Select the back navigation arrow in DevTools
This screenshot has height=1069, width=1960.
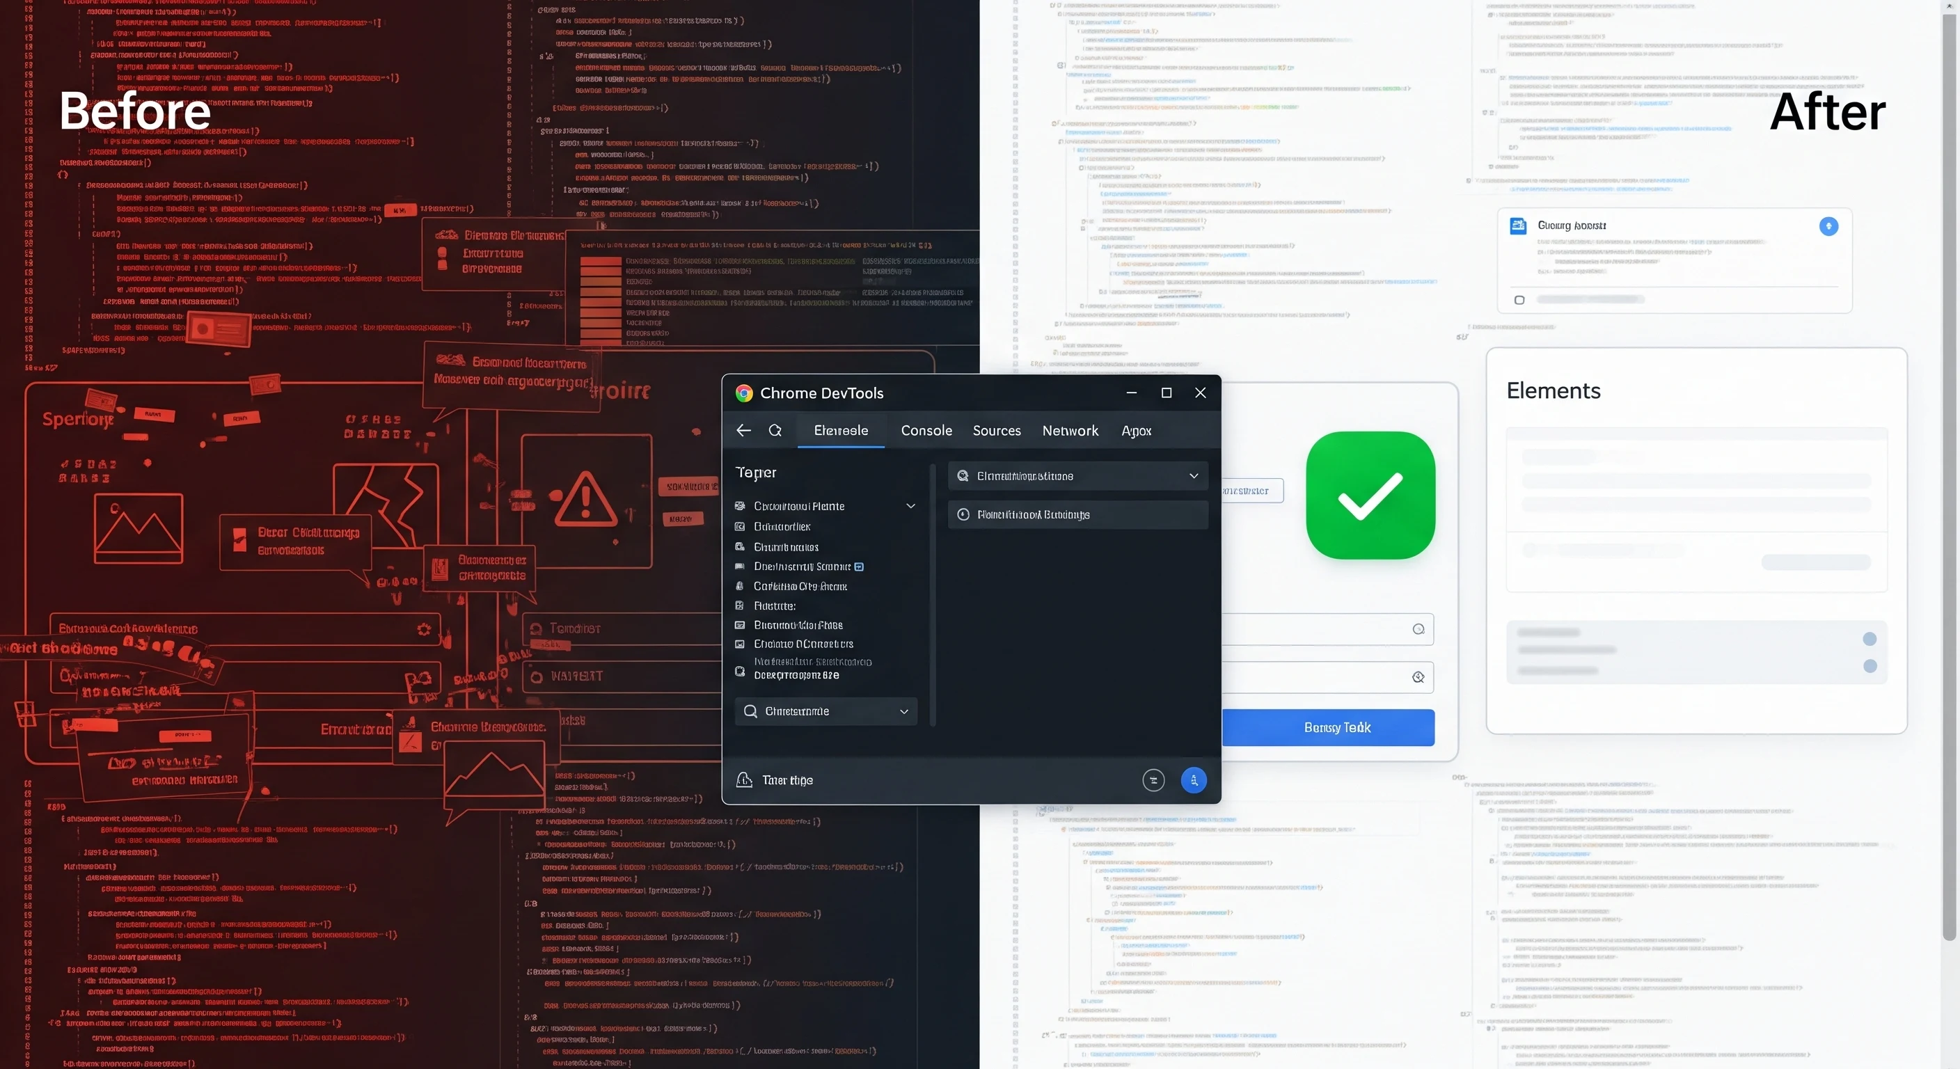coord(743,430)
